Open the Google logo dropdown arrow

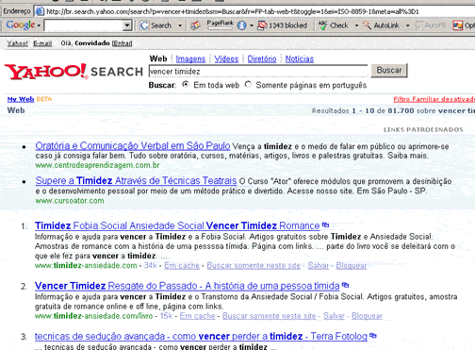(39, 25)
